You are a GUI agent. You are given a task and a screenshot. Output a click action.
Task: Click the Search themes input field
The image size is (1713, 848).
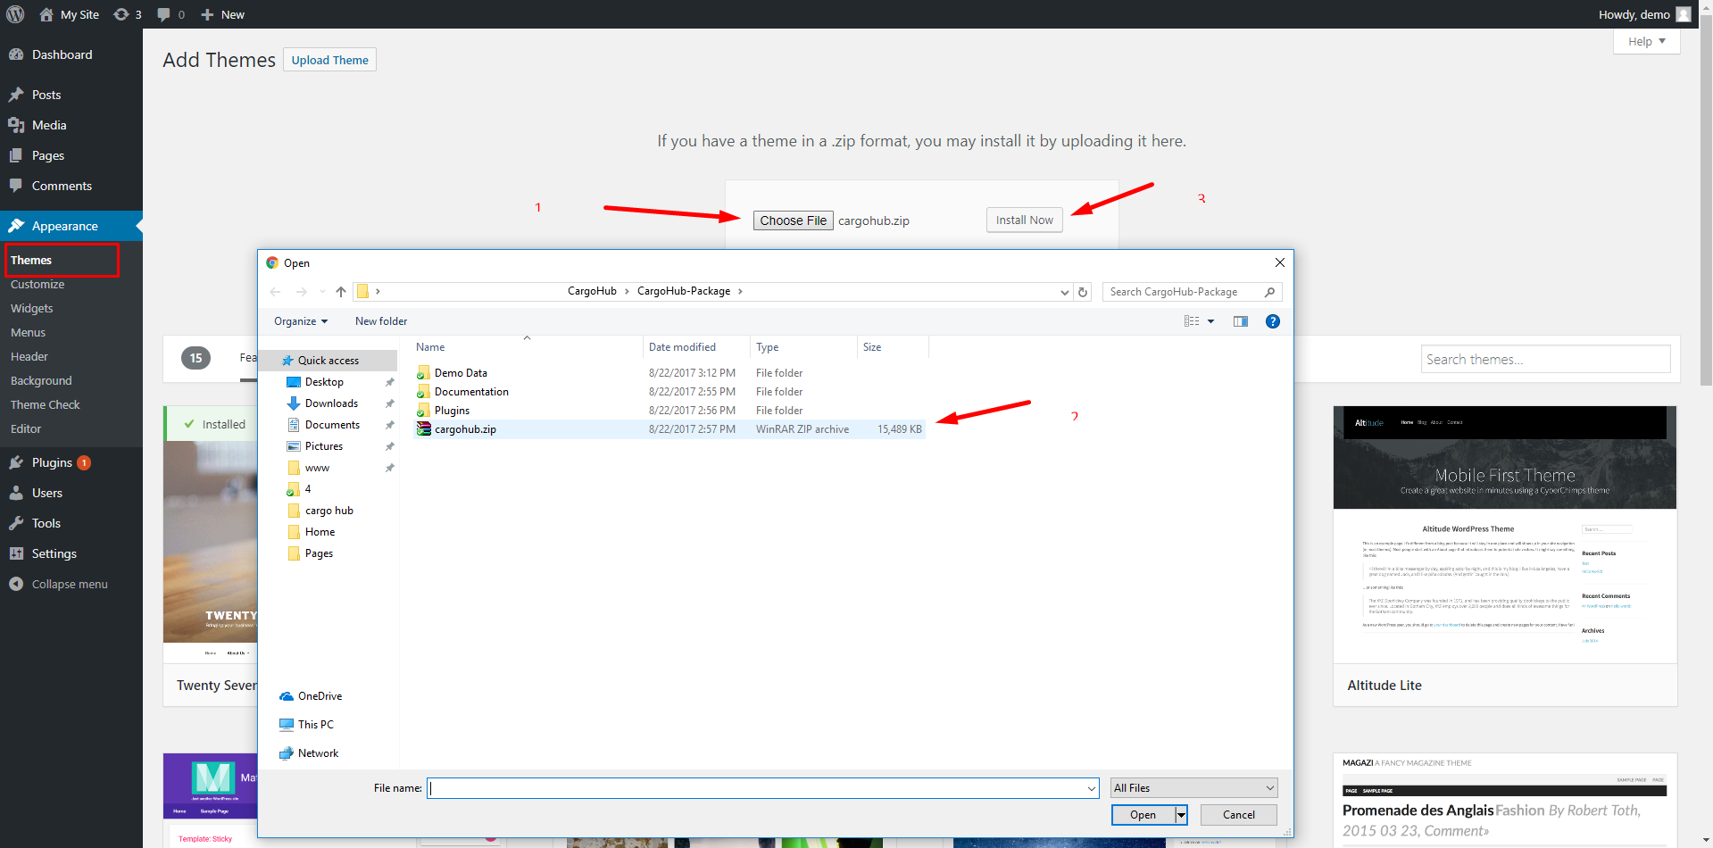(x=1545, y=359)
